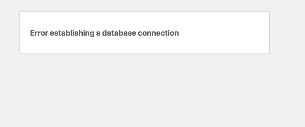Click the top border of the white error box
This screenshot has height=127, width=305.
(144, 12)
